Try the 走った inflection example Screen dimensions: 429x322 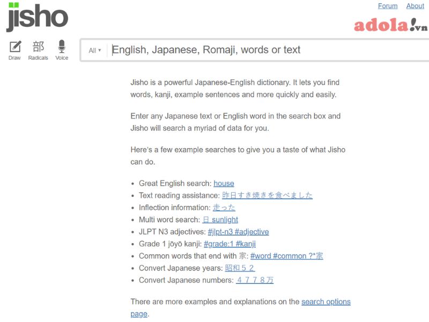pos(224,207)
